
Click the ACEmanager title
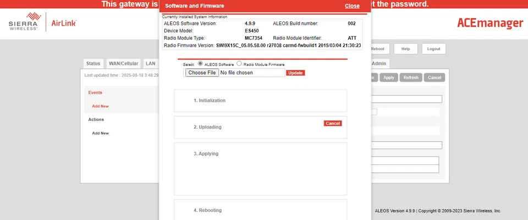490,23
